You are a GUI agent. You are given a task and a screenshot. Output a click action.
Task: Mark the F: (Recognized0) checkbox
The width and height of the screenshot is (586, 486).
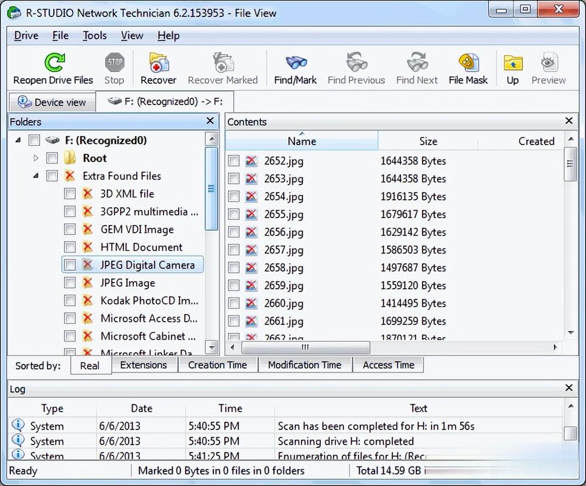(x=35, y=140)
